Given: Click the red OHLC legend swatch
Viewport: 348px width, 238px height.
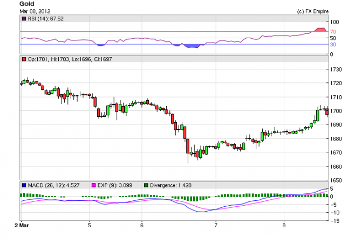Looking at the screenshot, I should (24, 59).
